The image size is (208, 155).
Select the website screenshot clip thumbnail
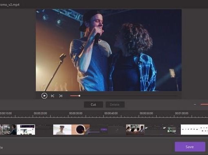[26, 130]
